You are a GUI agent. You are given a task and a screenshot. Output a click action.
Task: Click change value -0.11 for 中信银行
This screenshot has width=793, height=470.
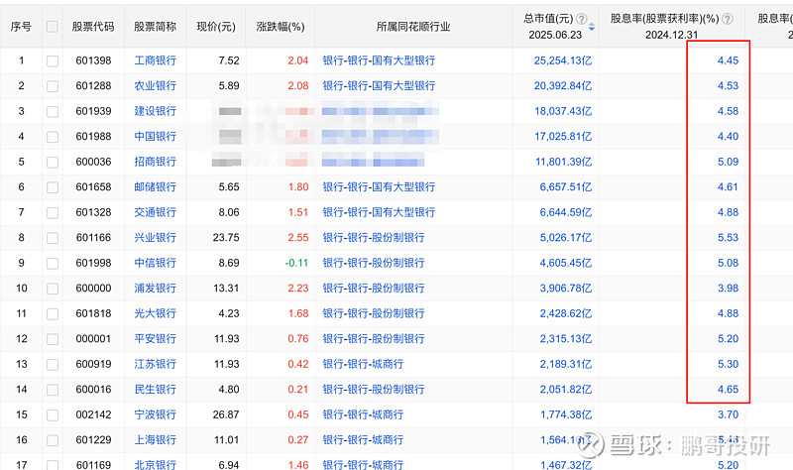tap(296, 263)
